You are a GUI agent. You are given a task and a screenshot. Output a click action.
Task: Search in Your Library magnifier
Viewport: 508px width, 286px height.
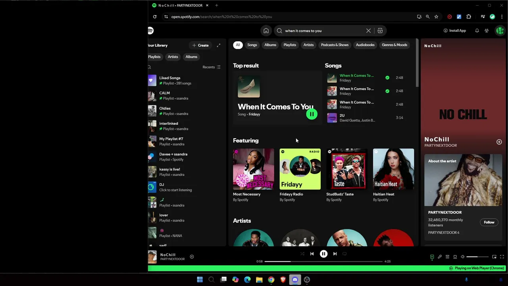tap(150, 67)
